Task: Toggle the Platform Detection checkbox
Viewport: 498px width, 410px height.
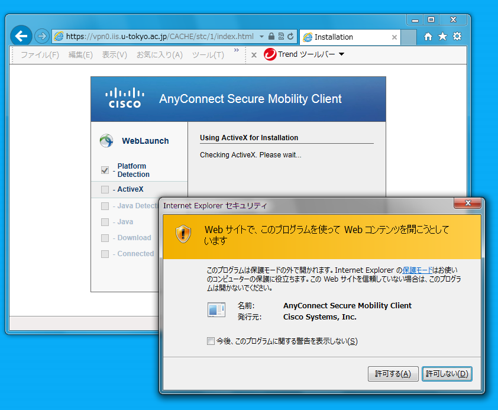Action: 105,170
